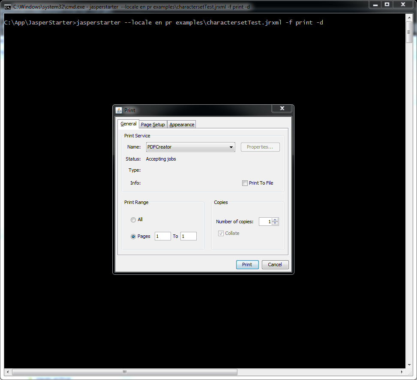The height and width of the screenshot is (380, 417).
Task: Click the To page number field
Action: 188,236
